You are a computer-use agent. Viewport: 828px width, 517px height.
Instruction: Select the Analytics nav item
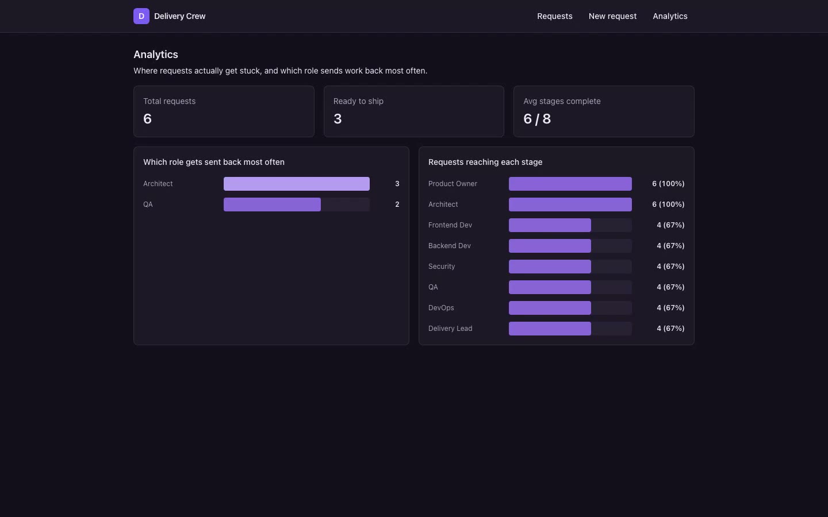pyautogui.click(x=670, y=16)
